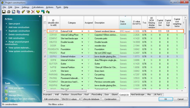Switch to the Glazed tab

115,94
